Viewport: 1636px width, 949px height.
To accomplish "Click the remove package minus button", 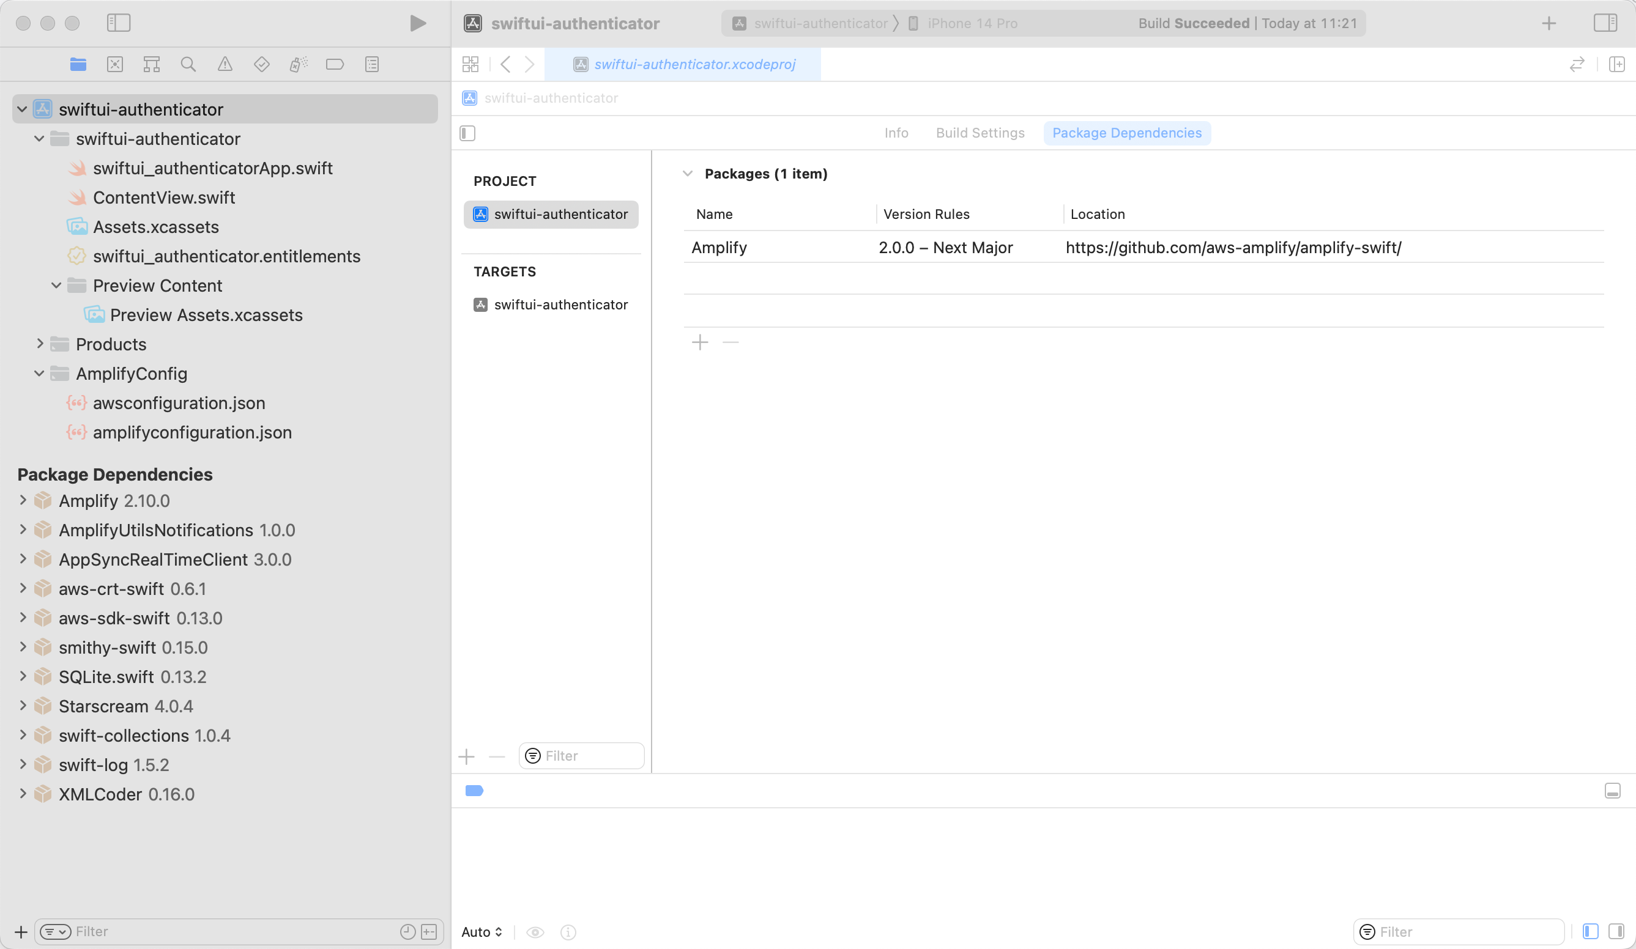I will (x=730, y=341).
